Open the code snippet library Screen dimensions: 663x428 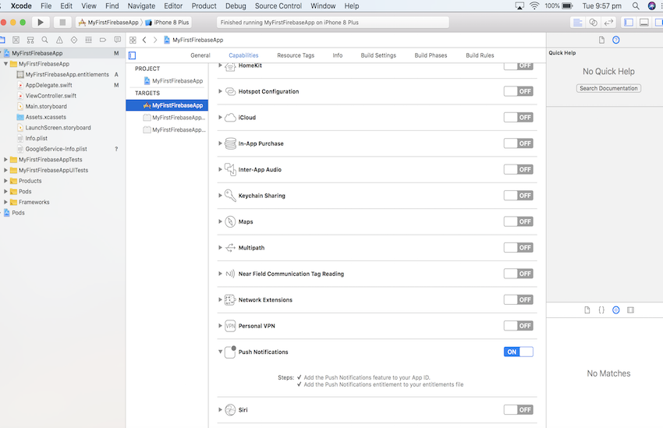click(601, 310)
